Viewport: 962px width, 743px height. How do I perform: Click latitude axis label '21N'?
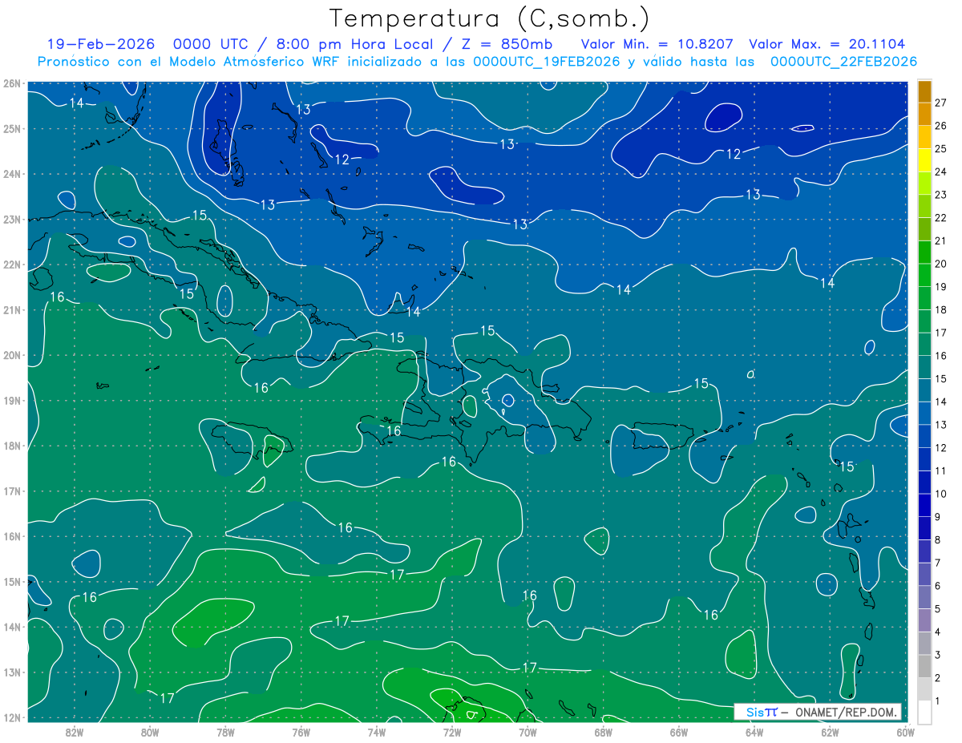[x=12, y=309]
